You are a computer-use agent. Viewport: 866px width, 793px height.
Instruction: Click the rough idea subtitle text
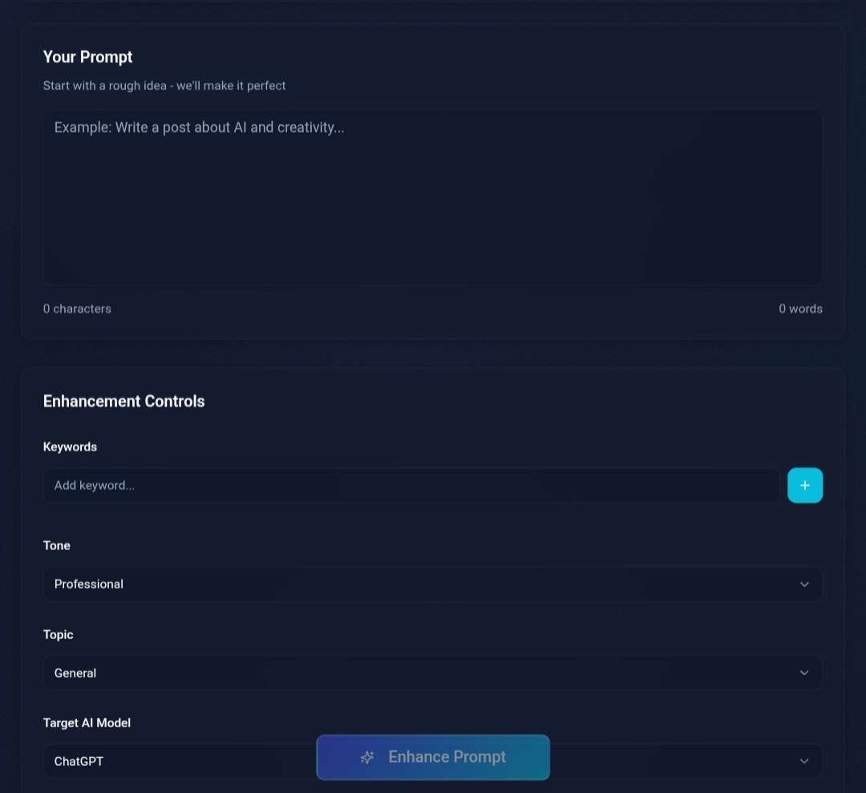(164, 86)
